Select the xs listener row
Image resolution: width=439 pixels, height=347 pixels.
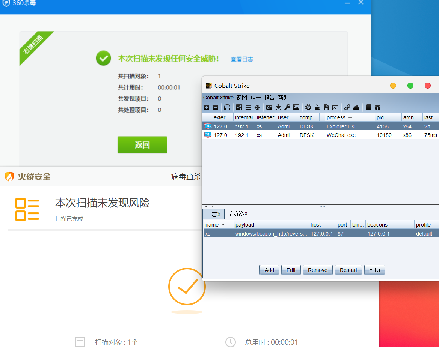321,233
